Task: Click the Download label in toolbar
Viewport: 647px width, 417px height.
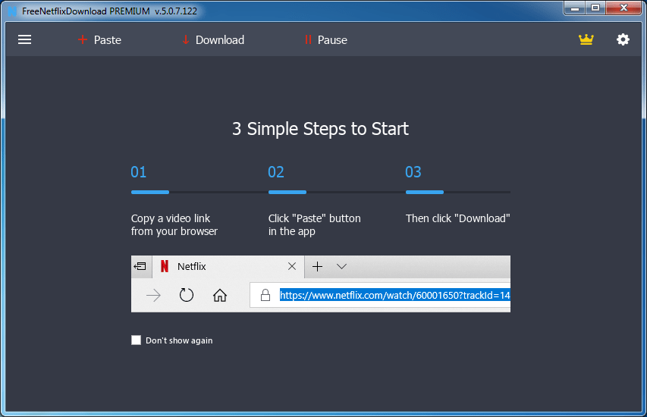Action: pos(220,40)
